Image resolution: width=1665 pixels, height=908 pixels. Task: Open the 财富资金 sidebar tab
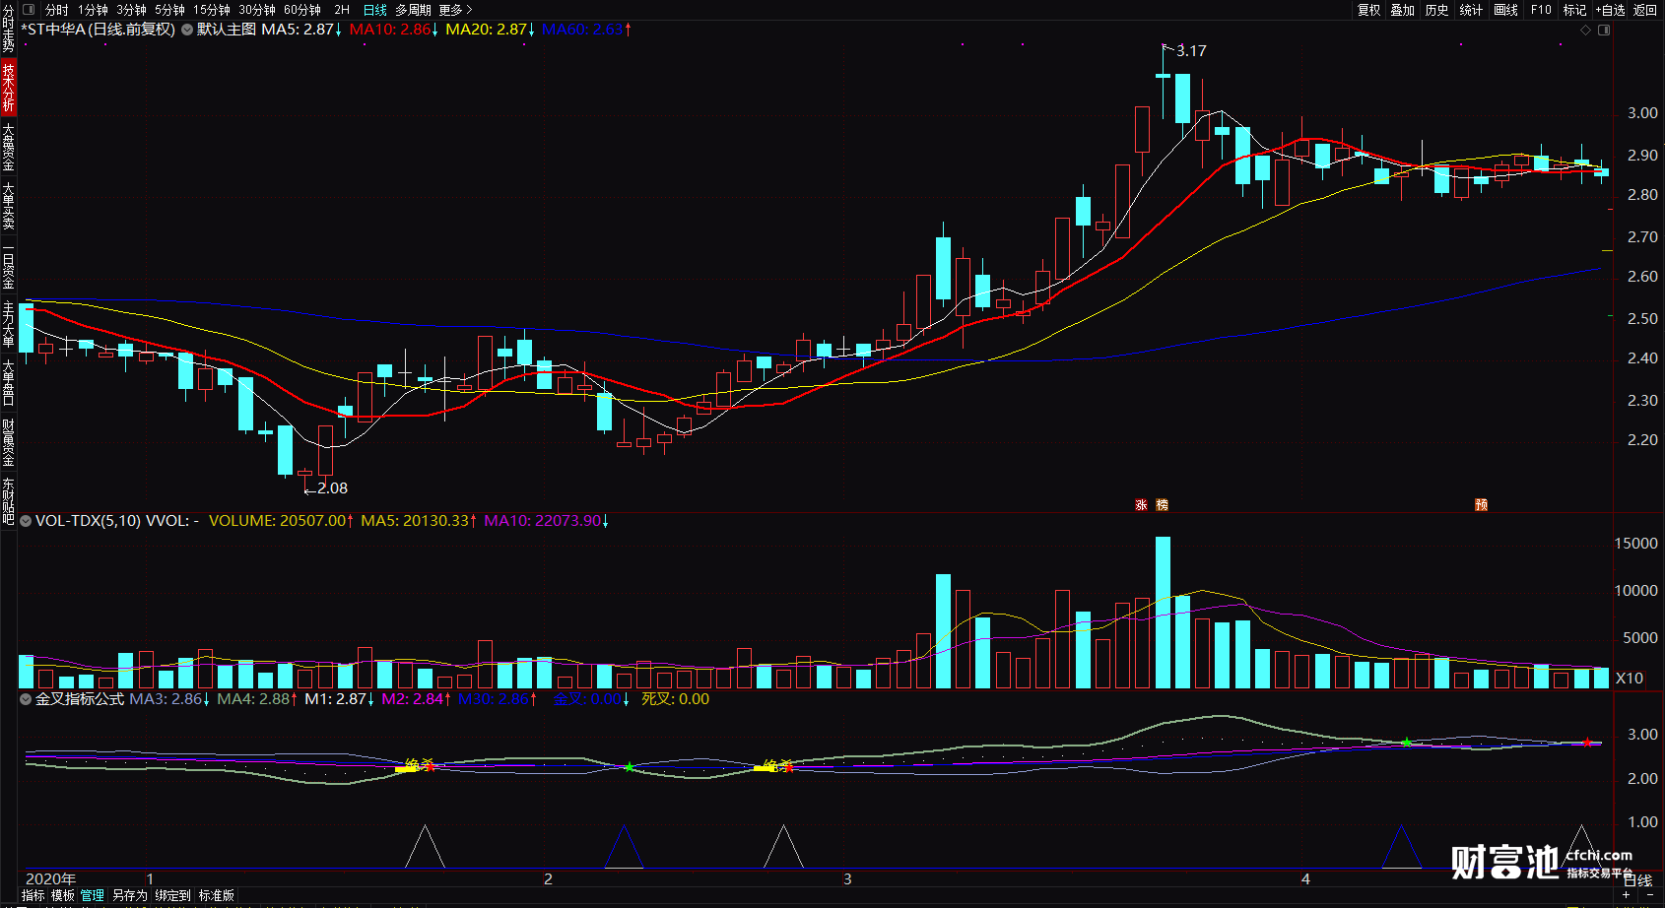(8, 442)
